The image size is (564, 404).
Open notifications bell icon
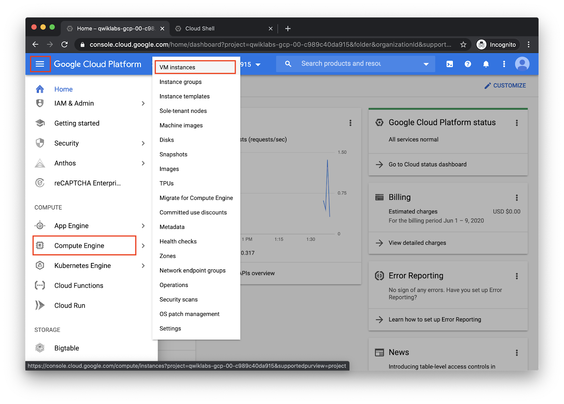(486, 64)
